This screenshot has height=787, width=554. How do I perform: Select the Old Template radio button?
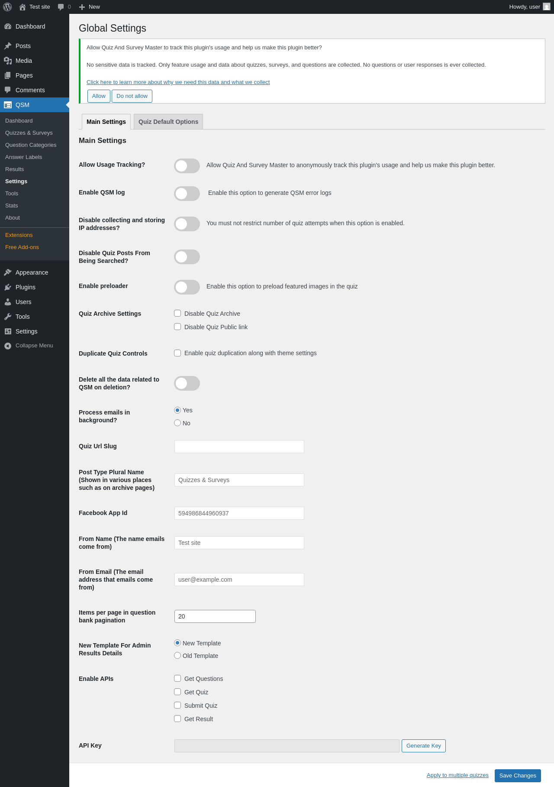(x=177, y=655)
